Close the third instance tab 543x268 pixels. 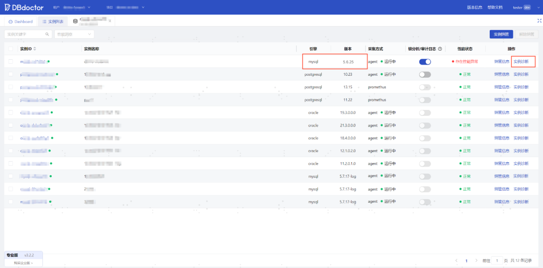(x=110, y=21)
